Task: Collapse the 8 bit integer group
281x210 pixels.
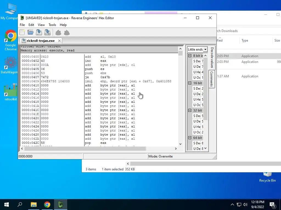Action: (190, 56)
